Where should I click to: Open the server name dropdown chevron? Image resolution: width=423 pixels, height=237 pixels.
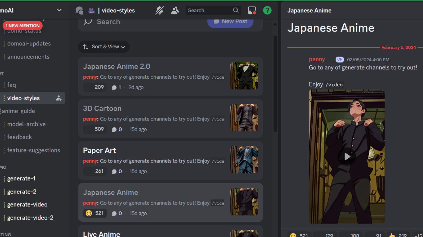pos(59,10)
